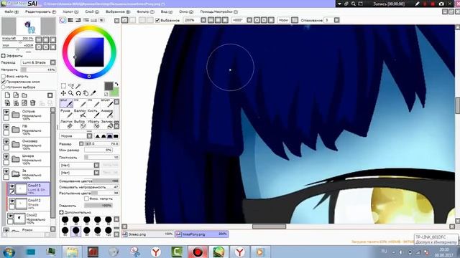Expand the Эффекты section
The image size is (460, 258).
(x=3, y=56)
